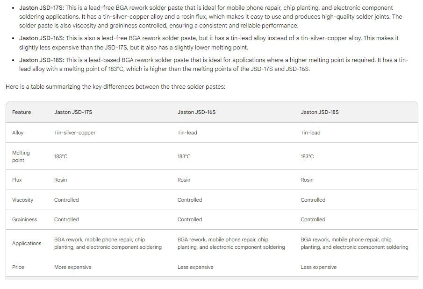Click the Price row label
423x289 pixels.
(18, 267)
